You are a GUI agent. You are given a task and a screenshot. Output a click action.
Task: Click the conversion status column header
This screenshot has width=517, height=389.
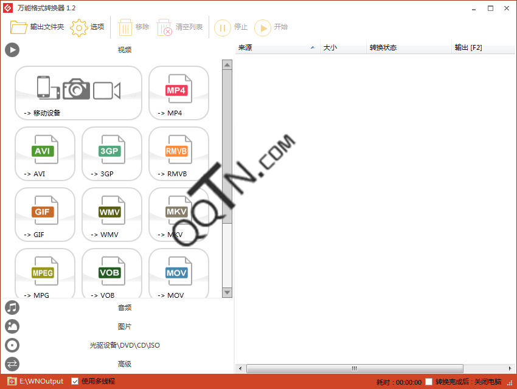pos(408,47)
